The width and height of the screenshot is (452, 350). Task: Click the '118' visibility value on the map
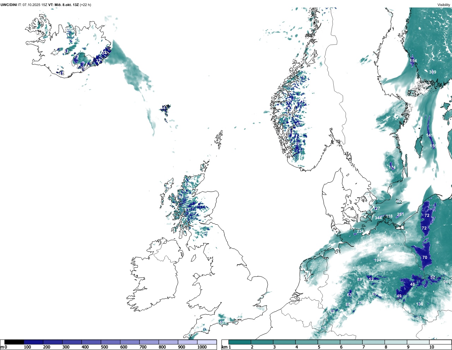389,216
